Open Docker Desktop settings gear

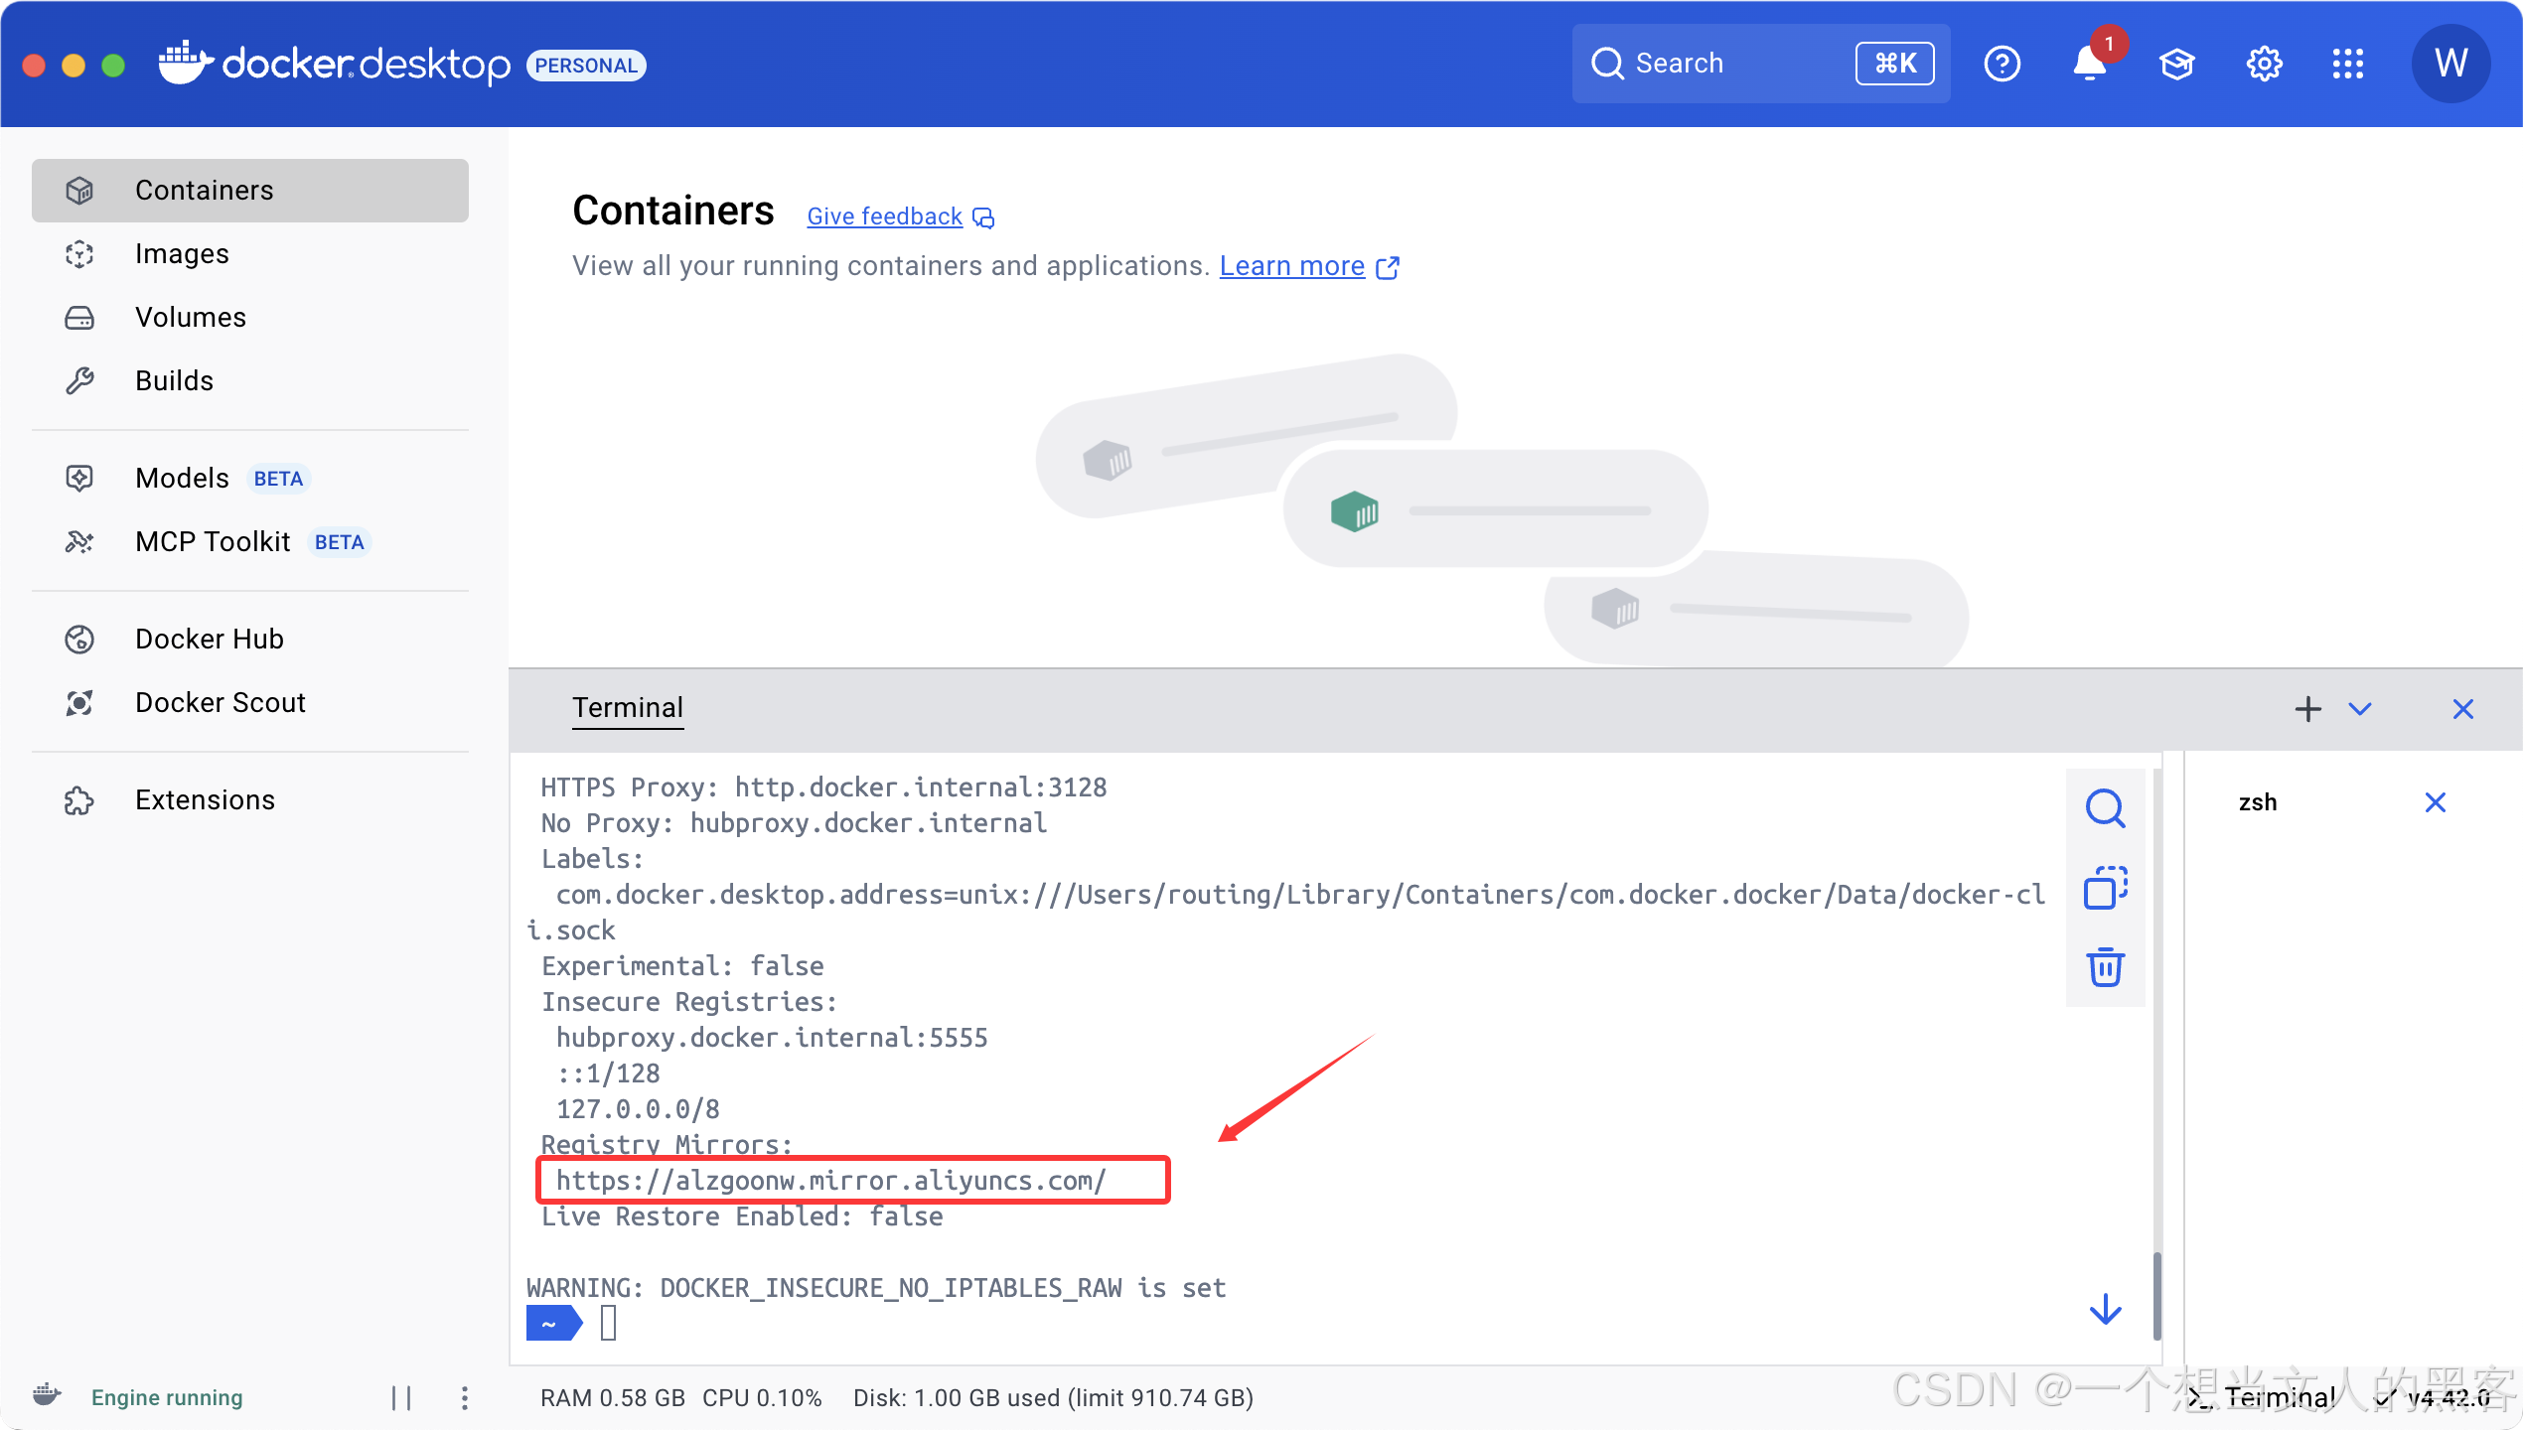[2264, 63]
